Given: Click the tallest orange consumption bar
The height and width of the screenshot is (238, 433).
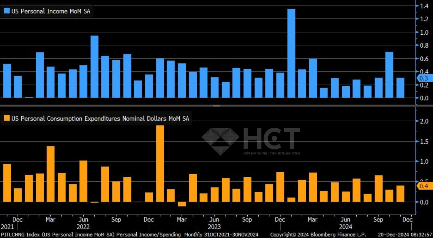Looking at the screenshot, I should coord(160,164).
